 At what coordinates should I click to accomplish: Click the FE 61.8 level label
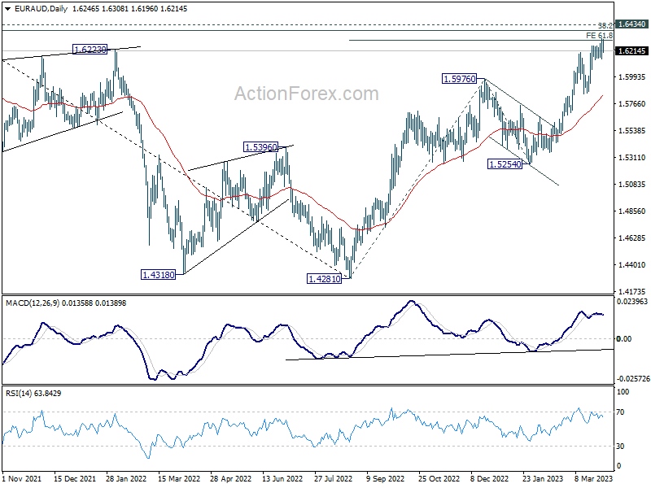pyautogui.click(x=599, y=36)
